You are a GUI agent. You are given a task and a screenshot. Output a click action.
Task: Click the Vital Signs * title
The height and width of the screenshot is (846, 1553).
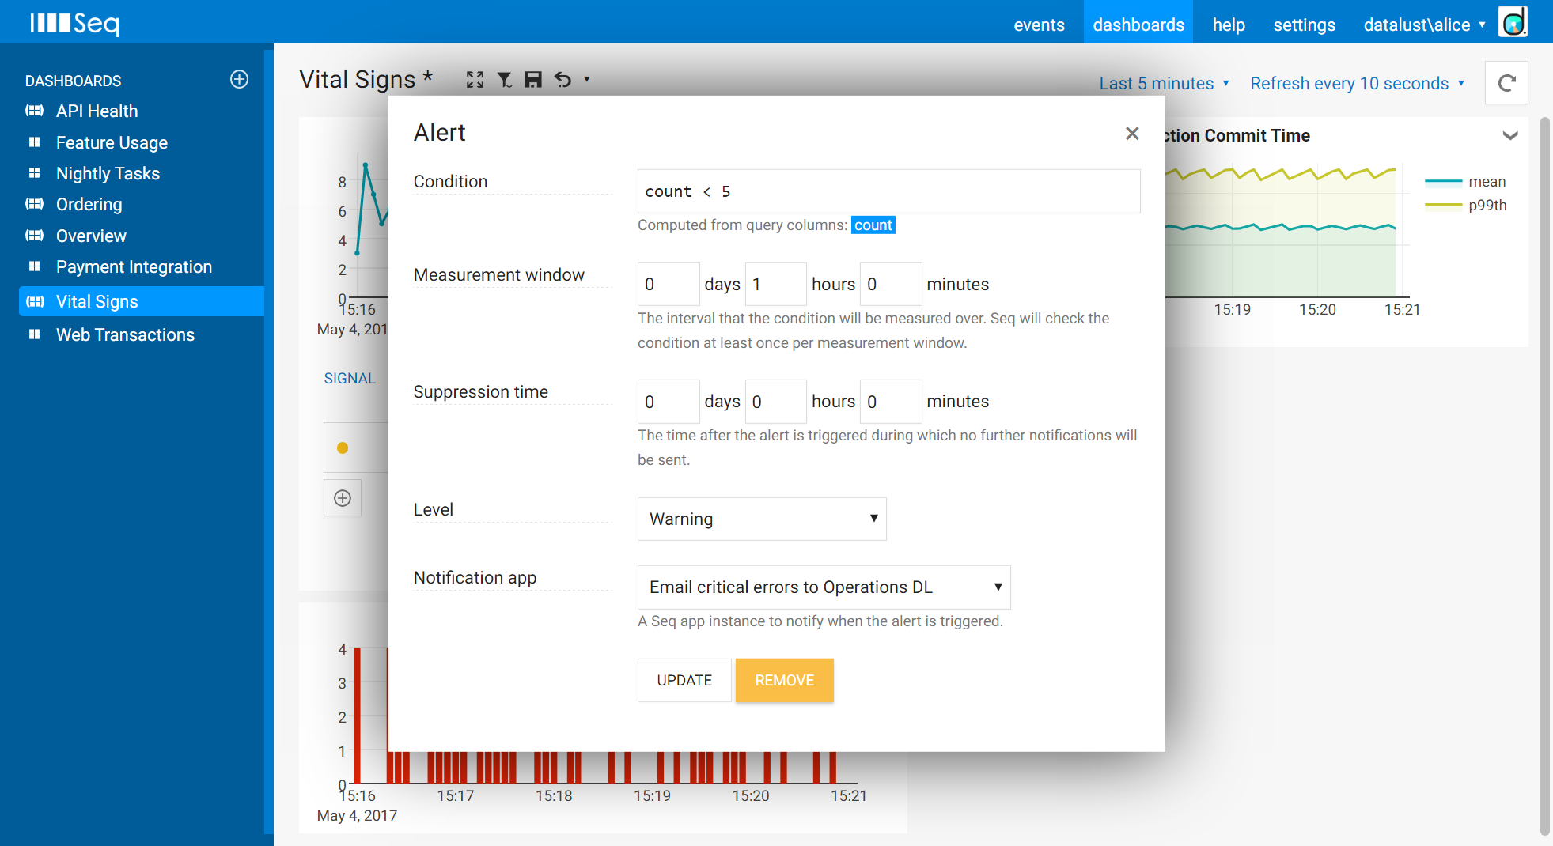[x=366, y=79]
